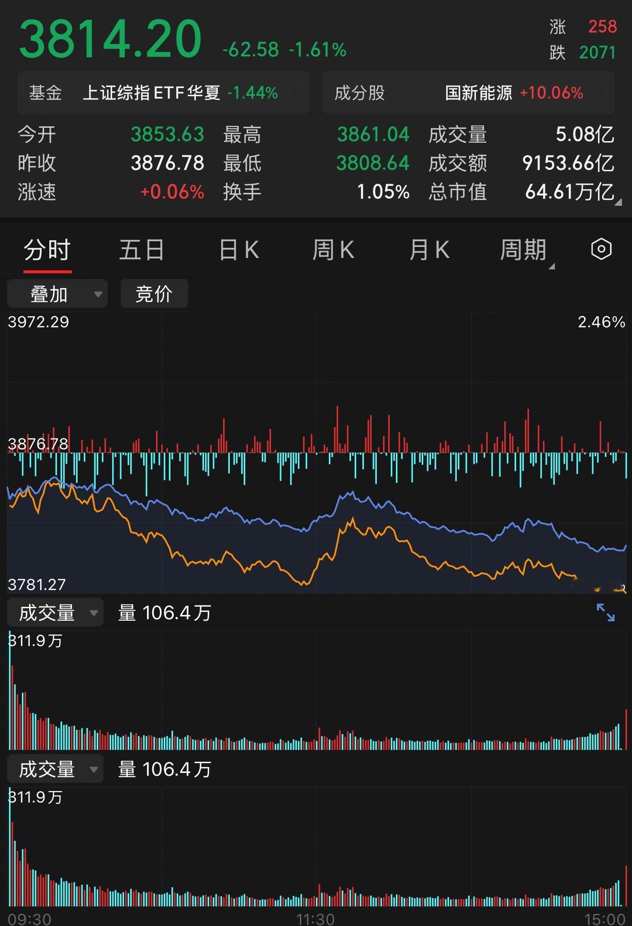Expand quote details corner triangle near 总市值
This screenshot has width=632, height=926.
[618, 202]
